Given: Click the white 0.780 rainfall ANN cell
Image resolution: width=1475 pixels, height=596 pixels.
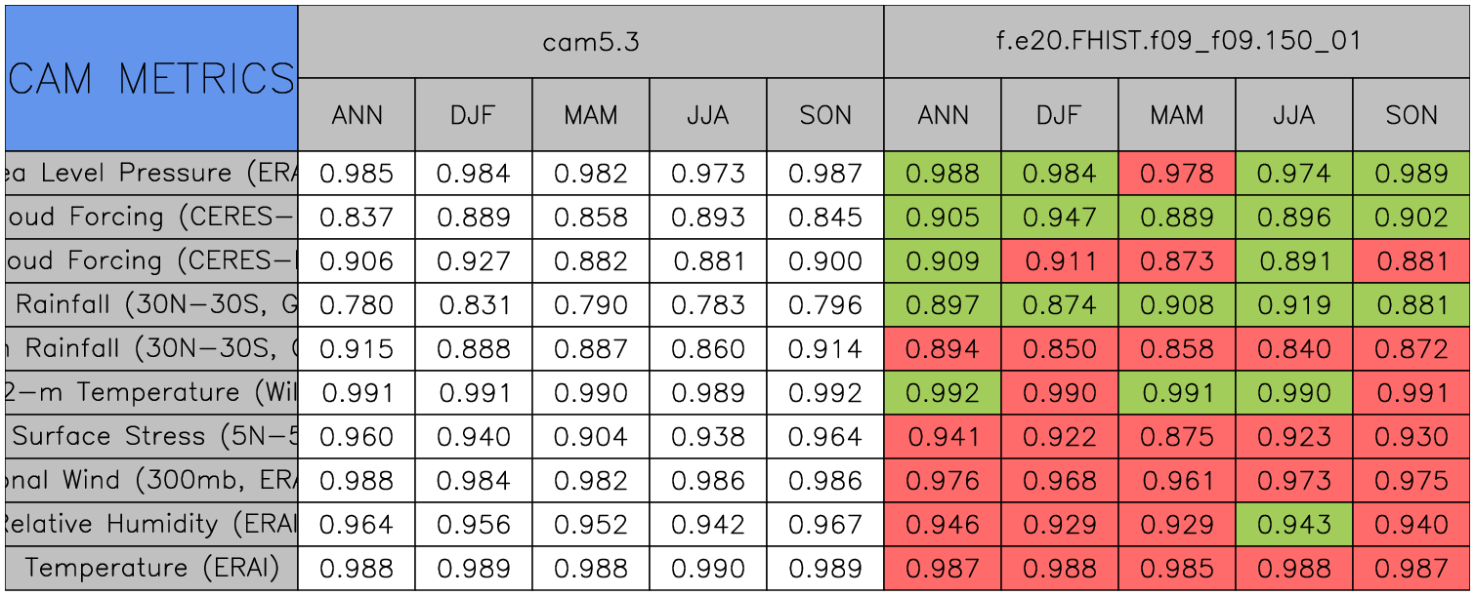Looking at the screenshot, I should [357, 305].
